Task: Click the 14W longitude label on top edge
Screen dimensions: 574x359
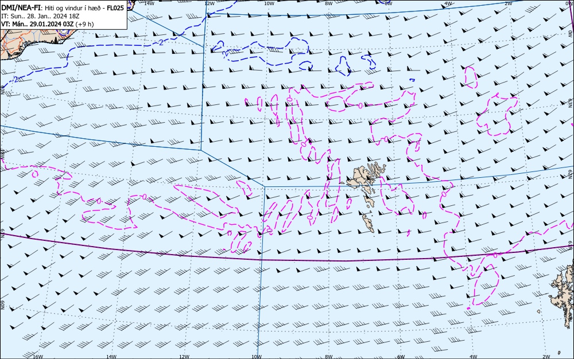Action: (x=149, y=3)
